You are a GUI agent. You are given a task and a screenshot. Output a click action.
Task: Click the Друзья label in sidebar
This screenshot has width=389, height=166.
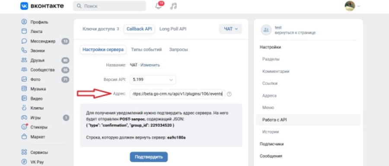(38, 60)
